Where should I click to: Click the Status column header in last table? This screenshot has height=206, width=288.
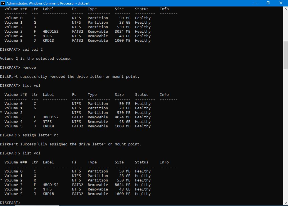point(141,162)
